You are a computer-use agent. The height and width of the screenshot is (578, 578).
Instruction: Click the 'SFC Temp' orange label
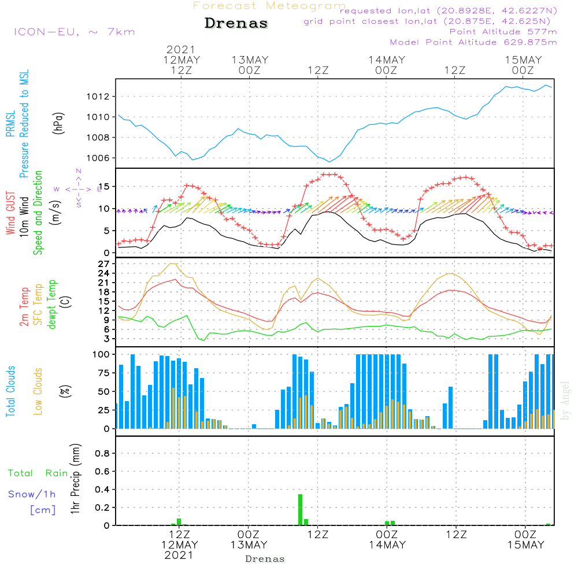[x=38, y=305]
